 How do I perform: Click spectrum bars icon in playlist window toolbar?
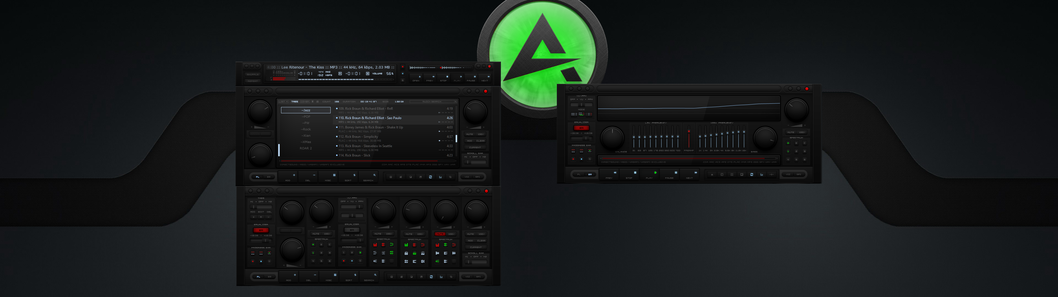(x=440, y=177)
